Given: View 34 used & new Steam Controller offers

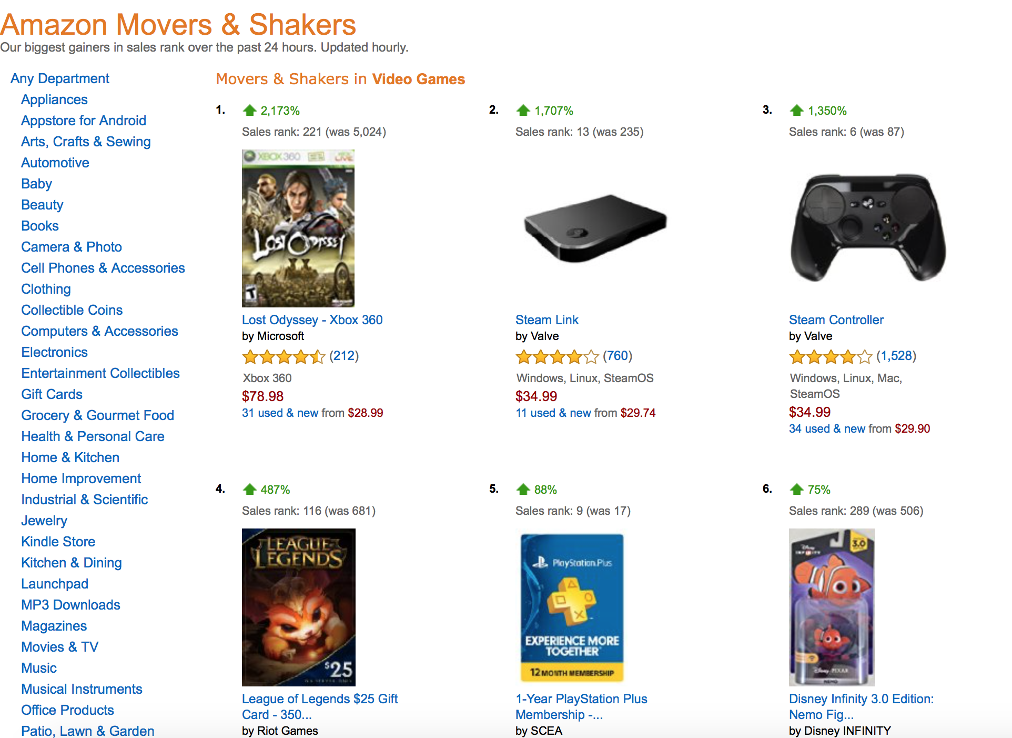Looking at the screenshot, I should 827,429.
